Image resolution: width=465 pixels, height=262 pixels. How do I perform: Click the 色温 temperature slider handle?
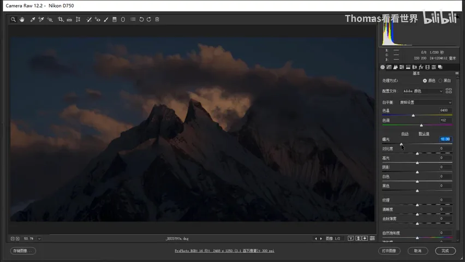[x=413, y=115]
